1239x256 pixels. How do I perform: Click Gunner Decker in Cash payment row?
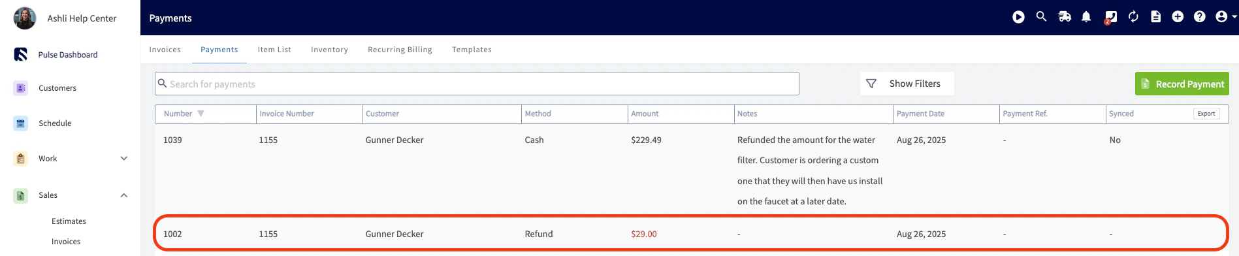pyautogui.click(x=394, y=140)
